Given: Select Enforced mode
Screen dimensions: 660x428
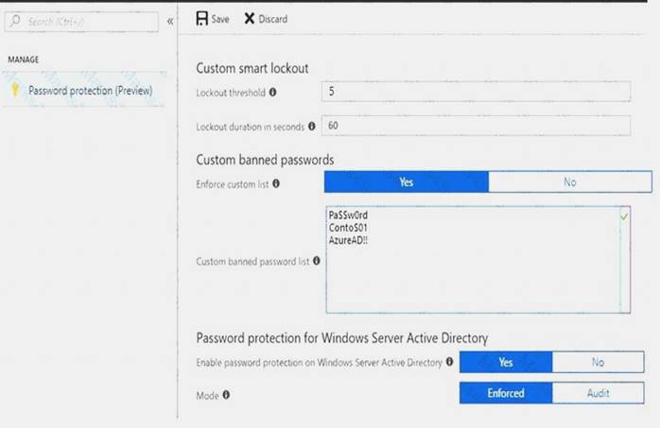Looking at the screenshot, I should [x=506, y=393].
